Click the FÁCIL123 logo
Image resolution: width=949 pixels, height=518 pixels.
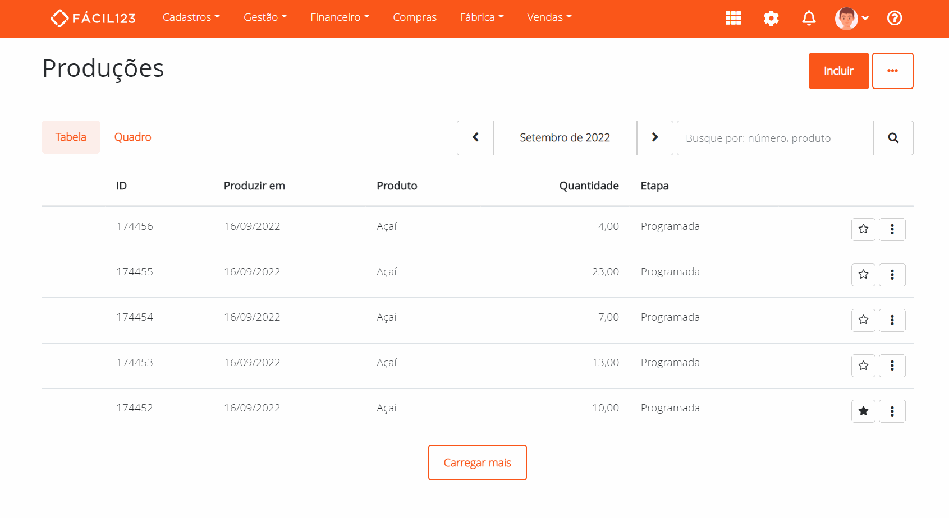pyautogui.click(x=93, y=17)
